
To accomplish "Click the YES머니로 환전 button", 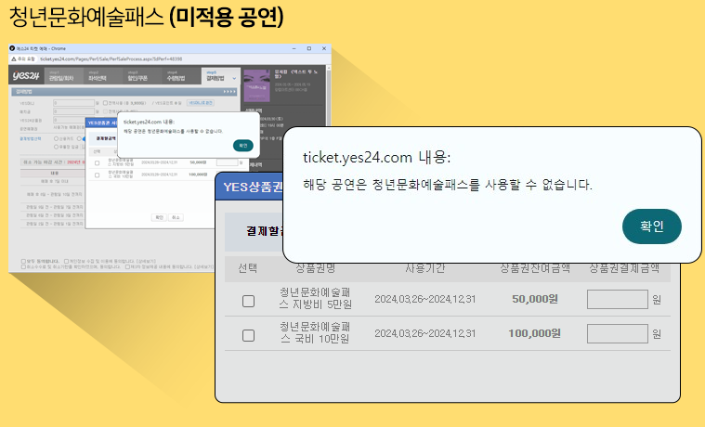I will pyautogui.click(x=201, y=103).
